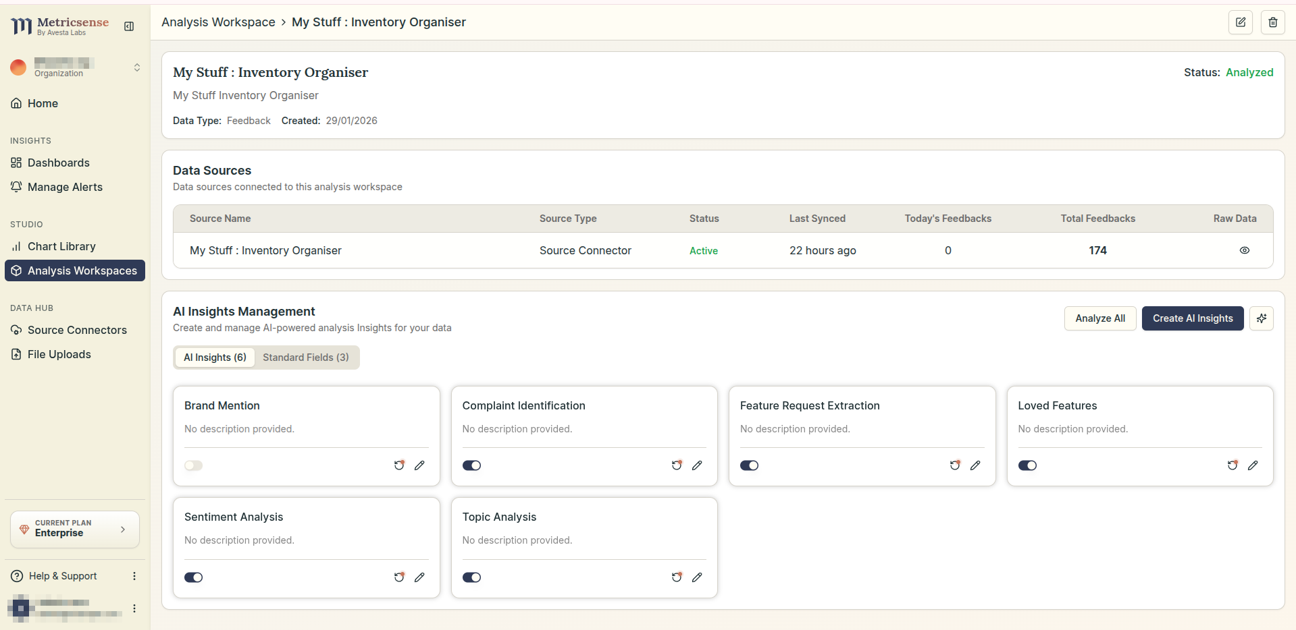The image size is (1296, 630).
Task: Click the delete workspace trash icon
Action: point(1272,22)
